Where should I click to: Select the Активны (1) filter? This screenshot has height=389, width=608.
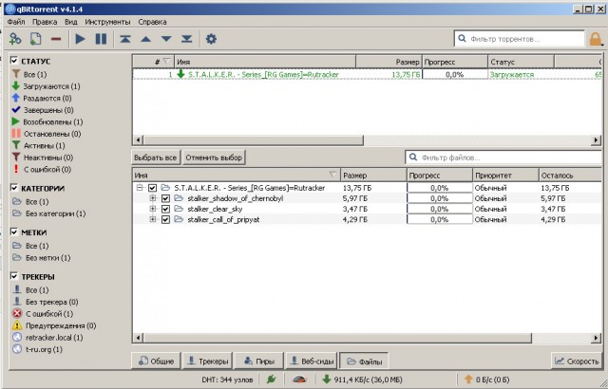38,146
